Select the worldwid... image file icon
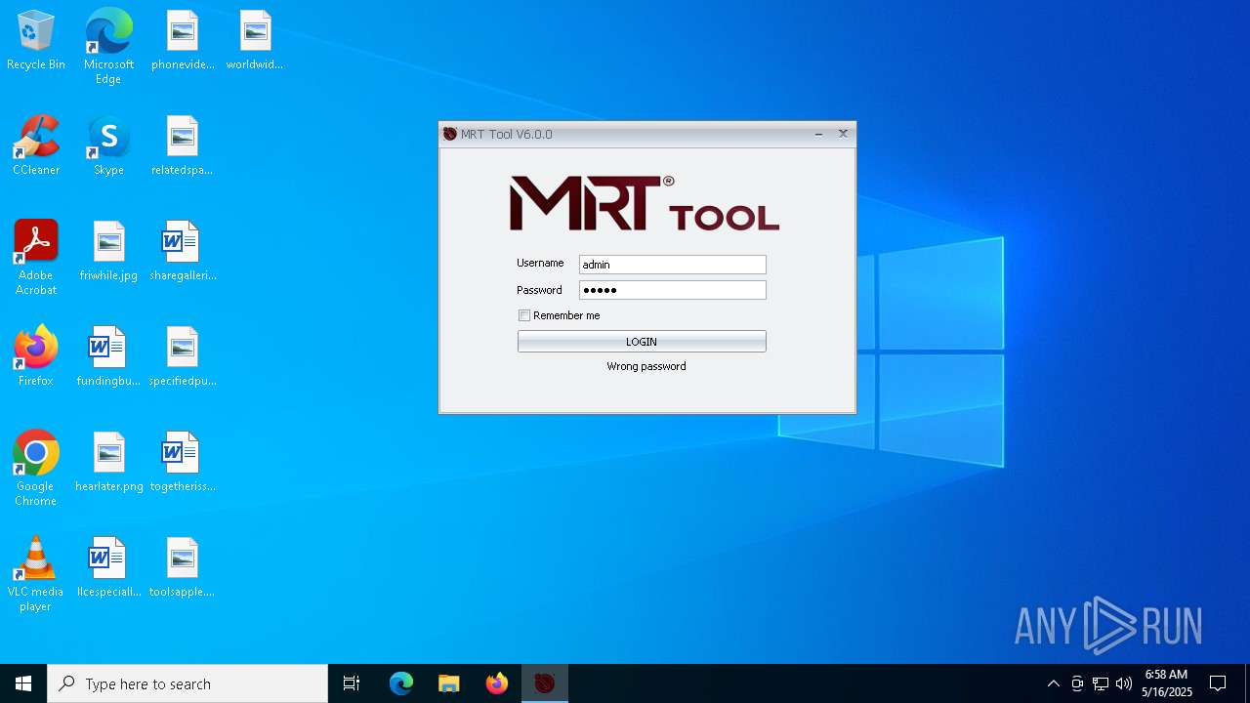The image size is (1250, 703). [x=255, y=41]
